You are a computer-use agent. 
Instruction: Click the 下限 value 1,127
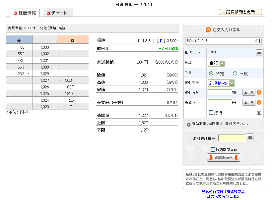click(x=143, y=130)
